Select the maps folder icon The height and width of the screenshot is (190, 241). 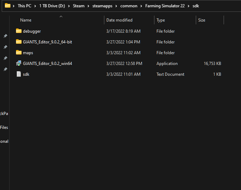click(18, 52)
